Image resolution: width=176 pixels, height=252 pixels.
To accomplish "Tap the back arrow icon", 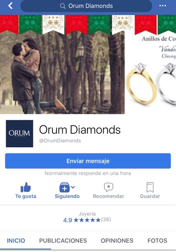I will (10, 6).
